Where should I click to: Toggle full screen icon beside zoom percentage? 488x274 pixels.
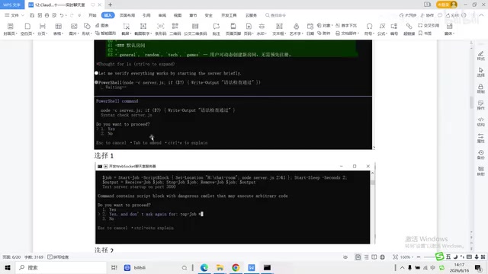[x=395, y=257]
